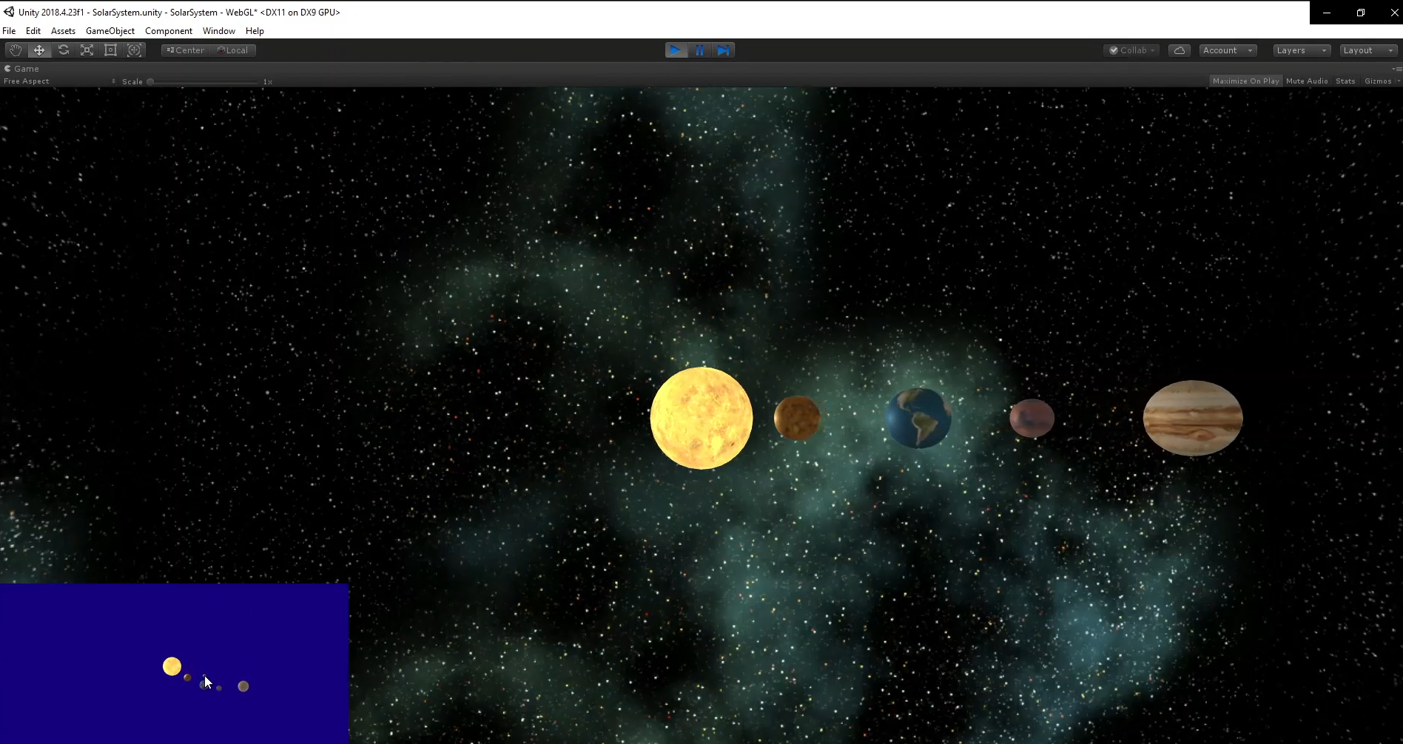Toggle Stats overlay display
The image size is (1403, 744).
tap(1345, 81)
